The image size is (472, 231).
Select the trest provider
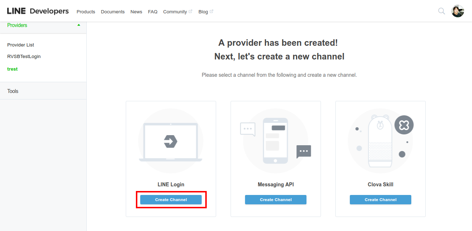click(x=12, y=69)
